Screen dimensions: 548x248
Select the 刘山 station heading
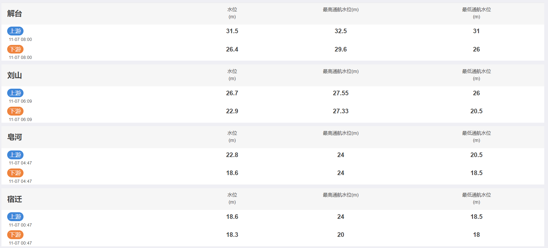pyautogui.click(x=15, y=75)
